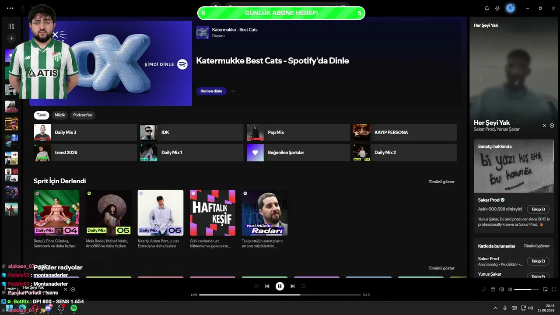
Task: Open the play queue icon
Action: (493, 290)
